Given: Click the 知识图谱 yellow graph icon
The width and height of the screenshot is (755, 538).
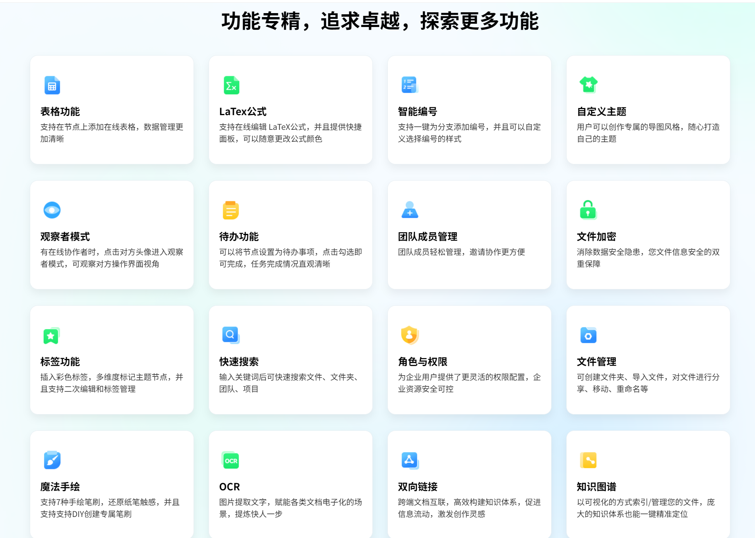Looking at the screenshot, I should click(588, 460).
